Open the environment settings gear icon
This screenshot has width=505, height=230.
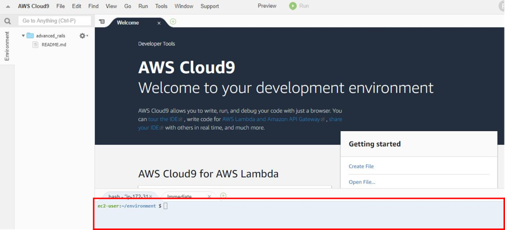(83, 36)
